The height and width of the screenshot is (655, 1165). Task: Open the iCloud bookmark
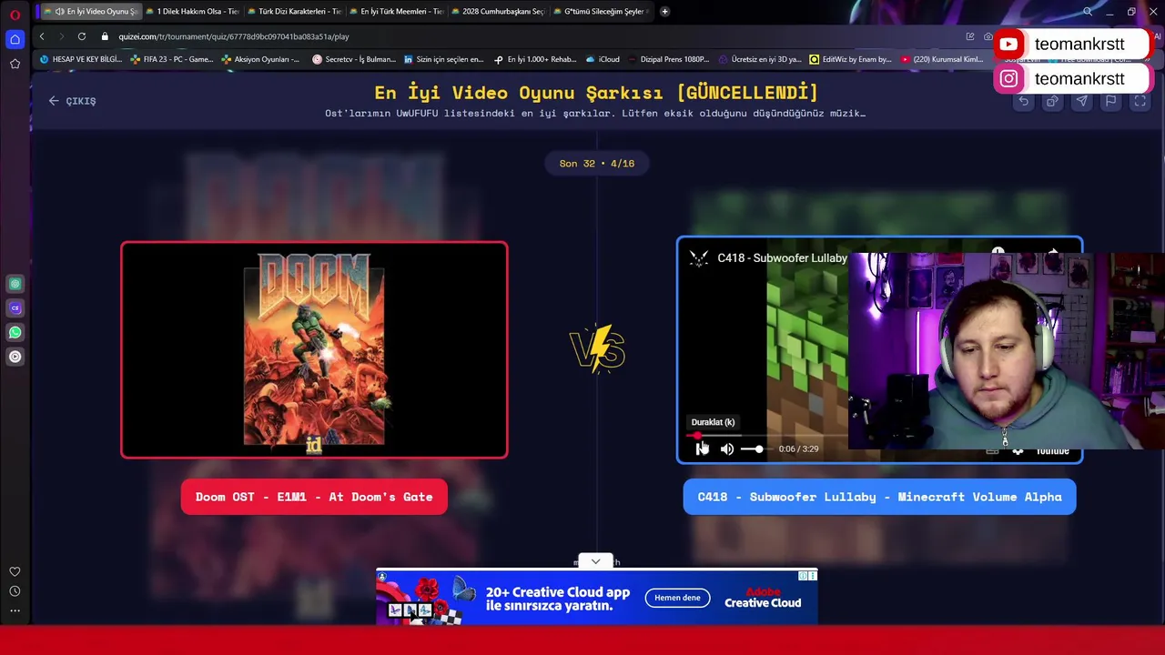pyautogui.click(x=603, y=59)
